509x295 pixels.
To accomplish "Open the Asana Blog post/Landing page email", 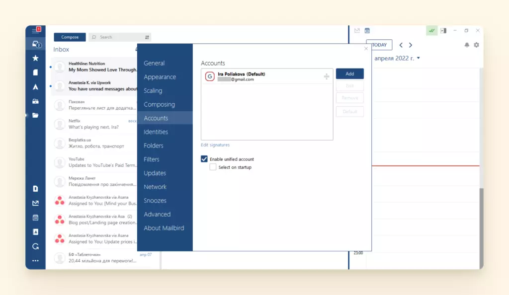I will 94,220.
